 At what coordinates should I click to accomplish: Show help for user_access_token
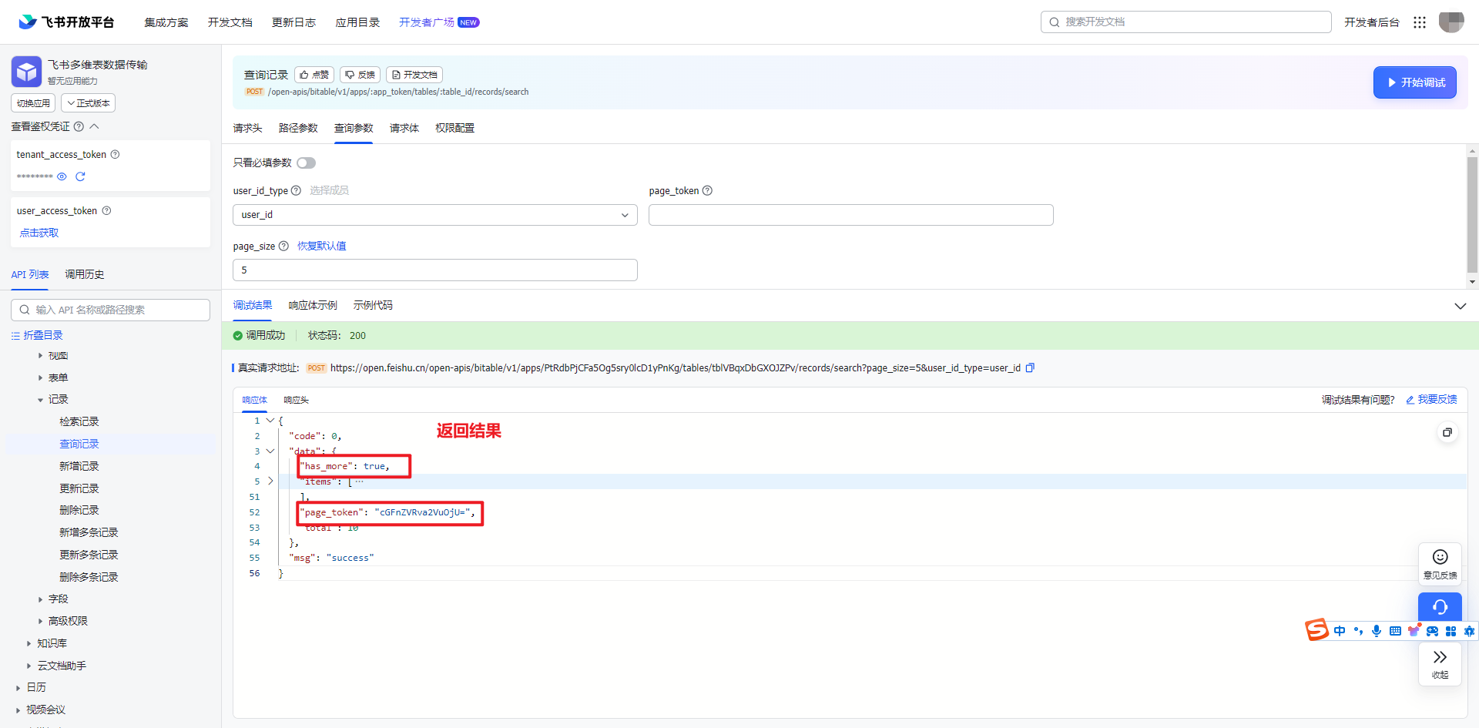[x=106, y=210]
